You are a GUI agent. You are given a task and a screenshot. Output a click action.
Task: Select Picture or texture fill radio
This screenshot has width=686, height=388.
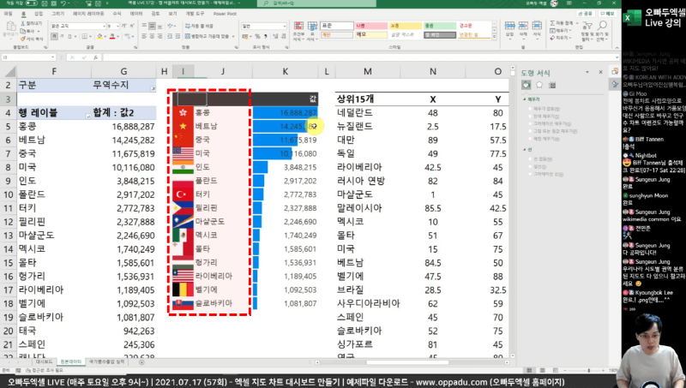(x=530, y=131)
